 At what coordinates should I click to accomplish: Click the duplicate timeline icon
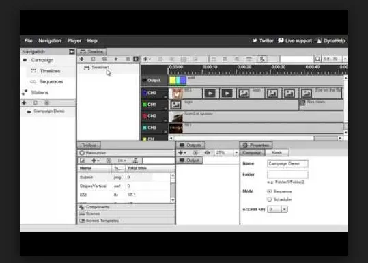click(x=93, y=59)
